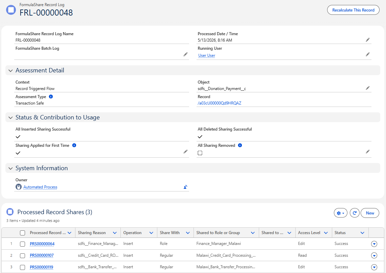Image resolution: width=386 pixels, height=273 pixels.
Task: Click the sdfs__Donation_Payment__c object value
Action: pos(222,89)
